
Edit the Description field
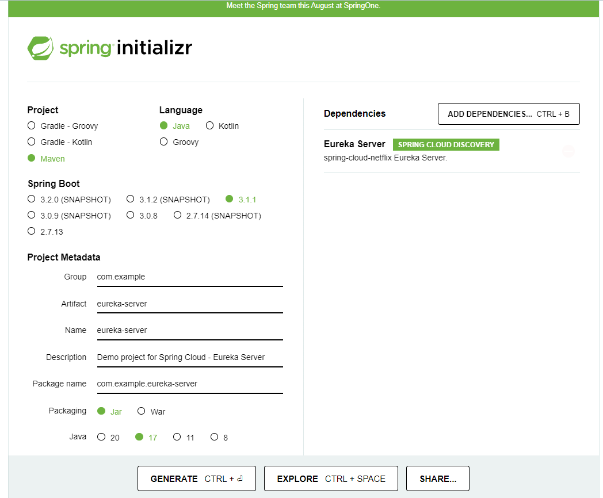(x=190, y=357)
